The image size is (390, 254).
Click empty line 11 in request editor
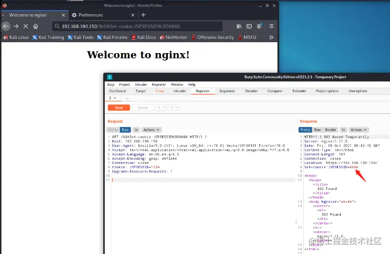(x=203, y=180)
